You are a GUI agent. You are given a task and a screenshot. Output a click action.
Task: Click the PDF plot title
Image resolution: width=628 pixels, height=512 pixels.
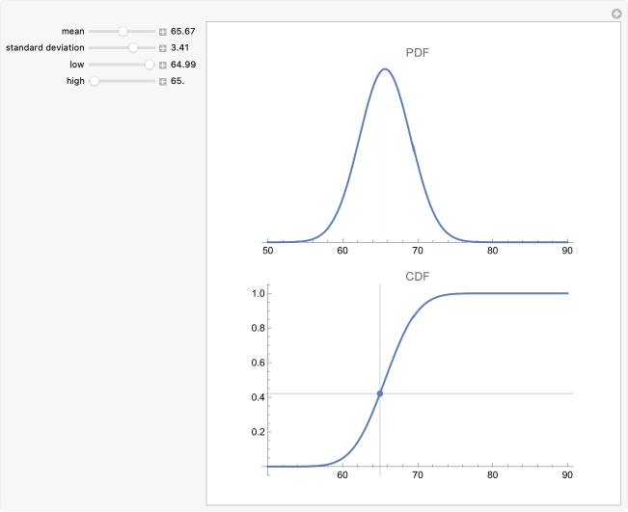pos(417,52)
